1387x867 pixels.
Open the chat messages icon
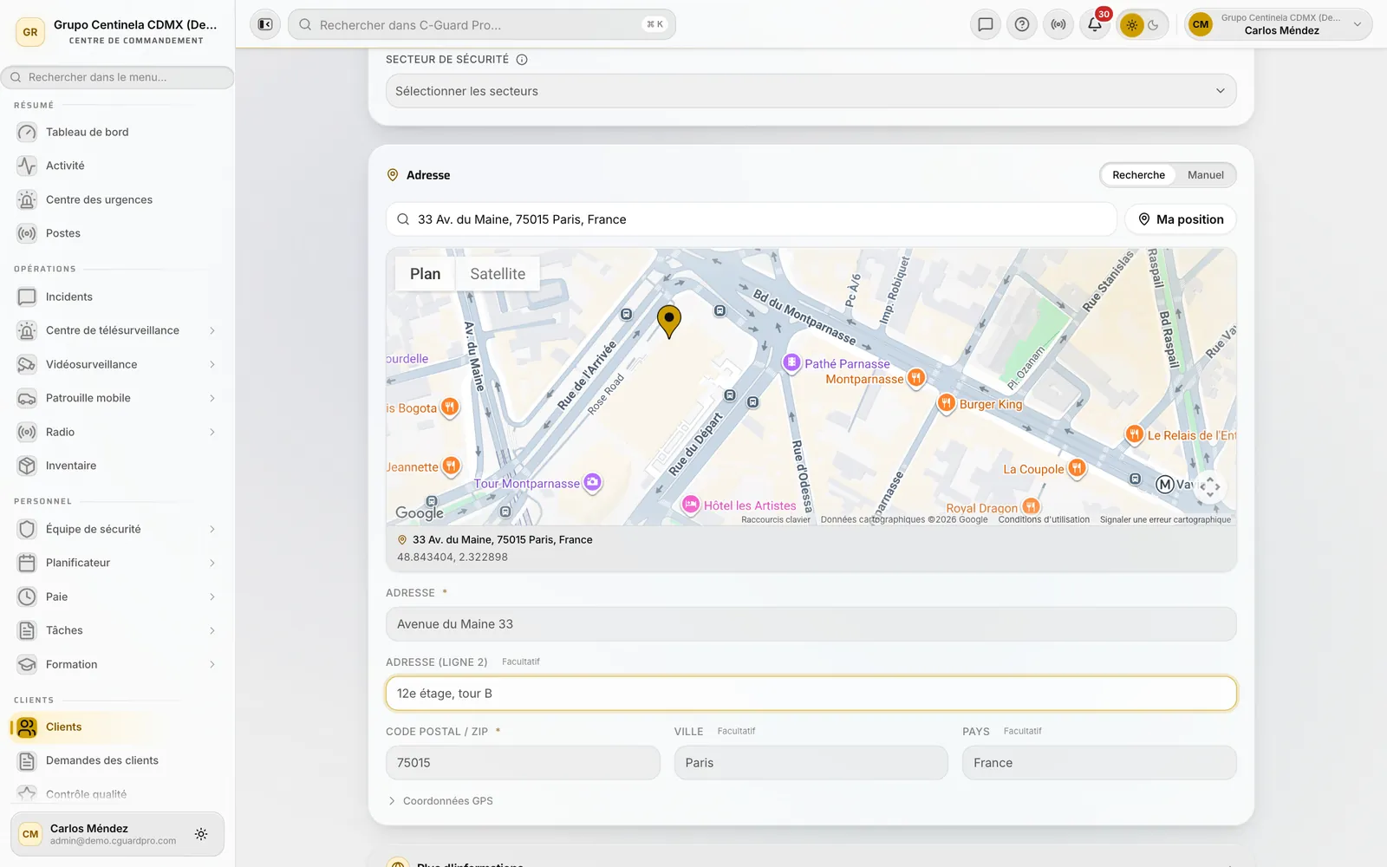tap(986, 24)
